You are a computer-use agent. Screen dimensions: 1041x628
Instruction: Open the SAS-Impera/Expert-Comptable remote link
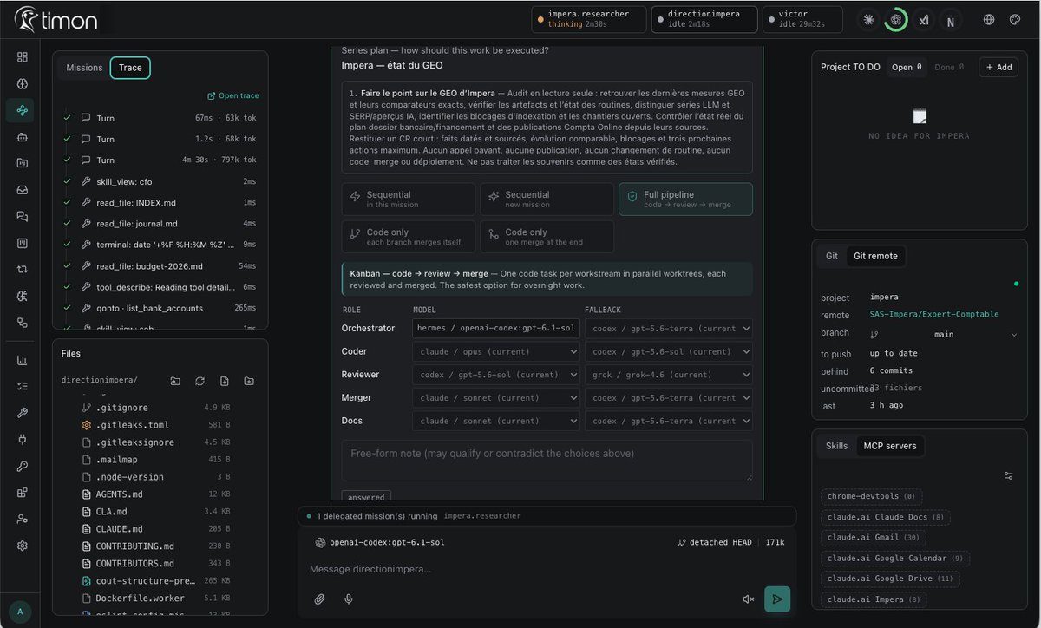934,315
